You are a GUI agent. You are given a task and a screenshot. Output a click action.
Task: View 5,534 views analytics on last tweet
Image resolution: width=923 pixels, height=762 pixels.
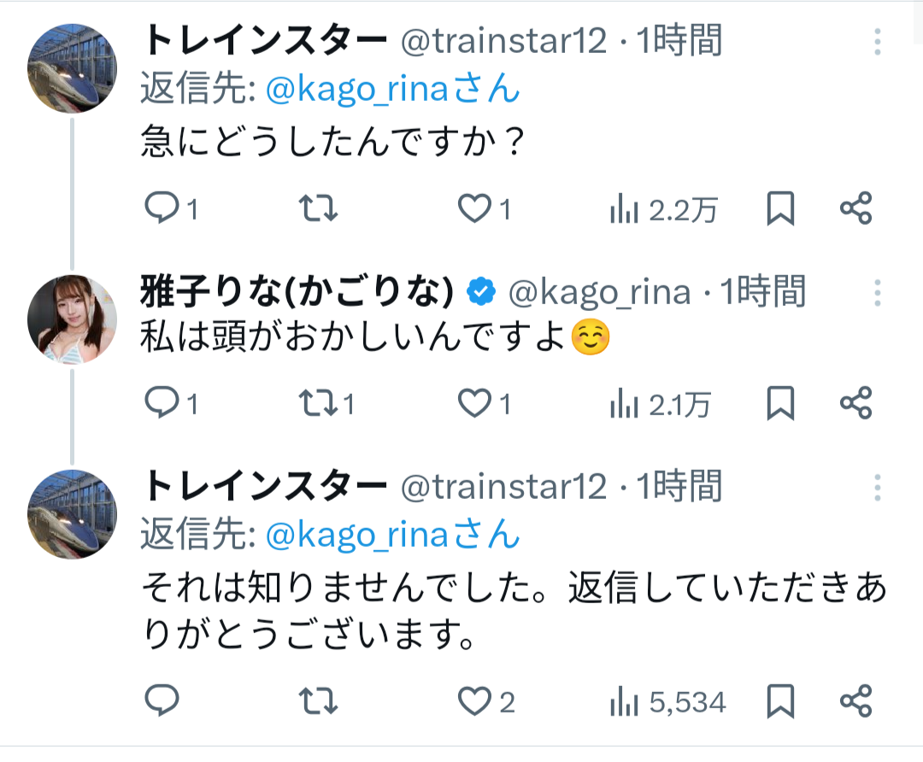tap(667, 702)
